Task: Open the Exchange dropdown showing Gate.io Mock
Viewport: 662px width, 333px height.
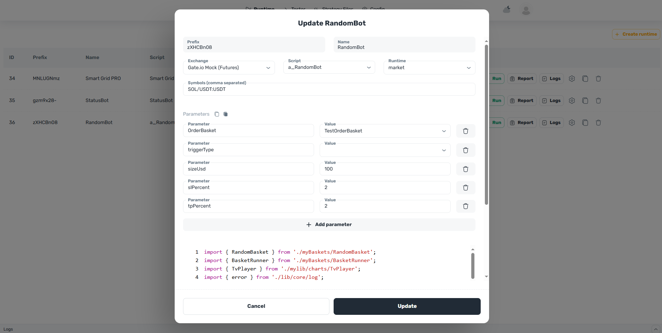Action: pyautogui.click(x=229, y=68)
